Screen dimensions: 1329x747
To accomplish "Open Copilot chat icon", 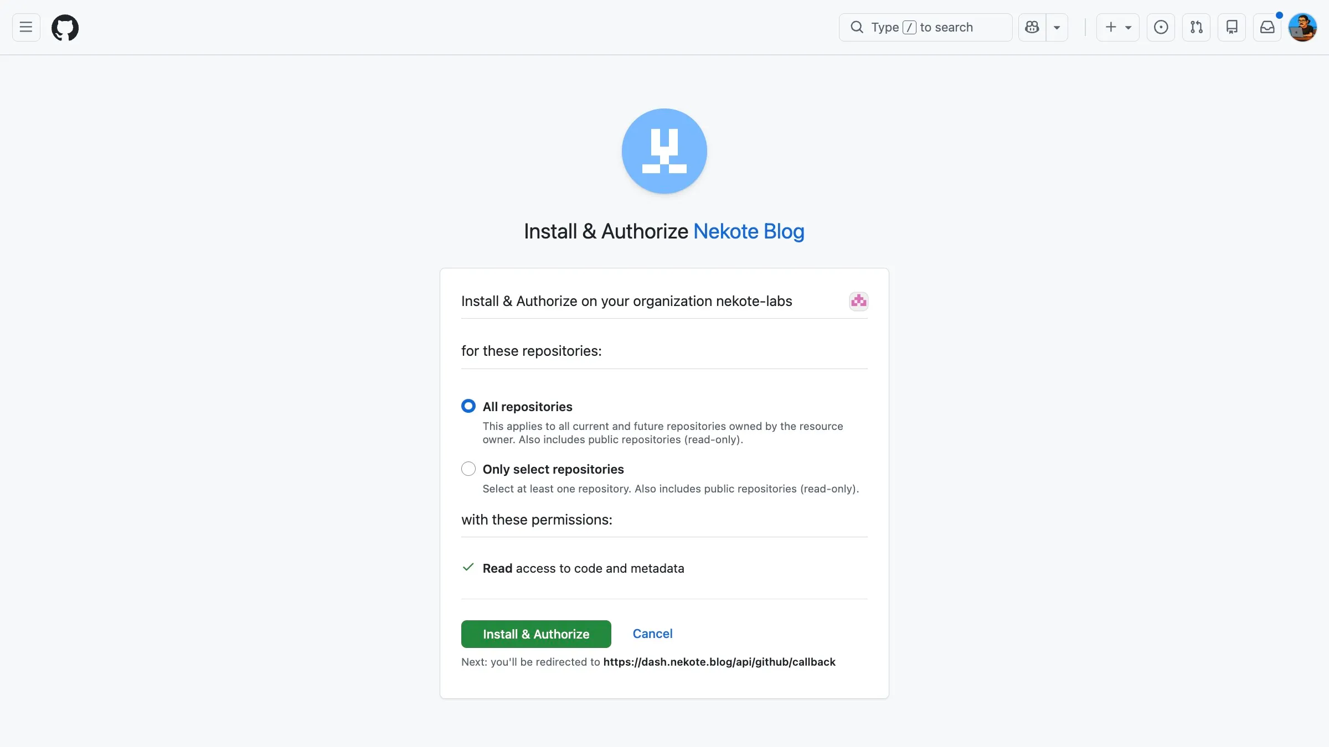I will (x=1032, y=27).
